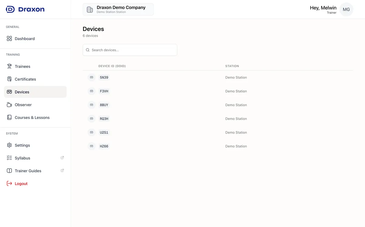
Task: Go to Trainees section
Action: coord(35,66)
